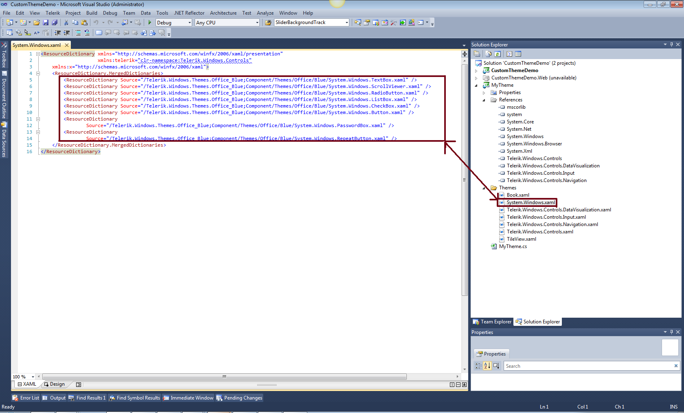Viewport: 684px width, 413px height.
Task: Expand the CustomThemeDemo.Web project node
Action: click(x=476, y=78)
